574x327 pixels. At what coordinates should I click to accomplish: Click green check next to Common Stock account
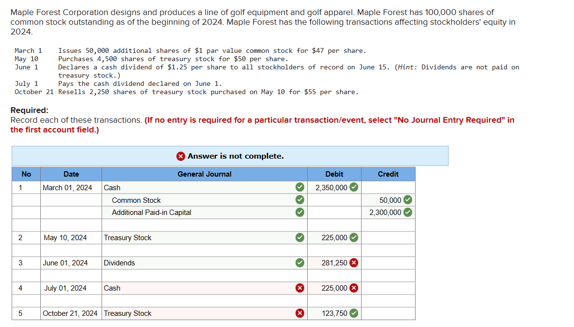300,200
